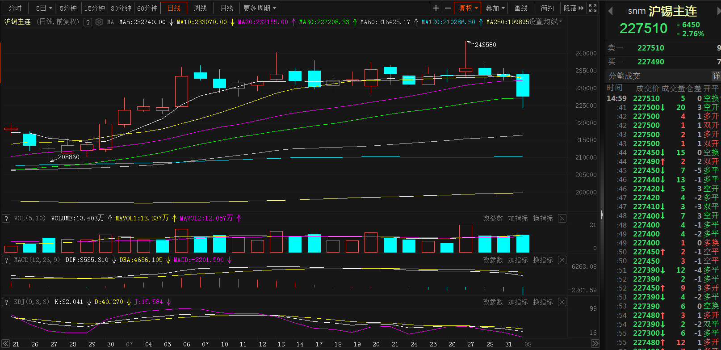Viewport: 721px width, 350px height.
Task: Click 改参数 in MACD panel
Action: [x=493, y=260]
